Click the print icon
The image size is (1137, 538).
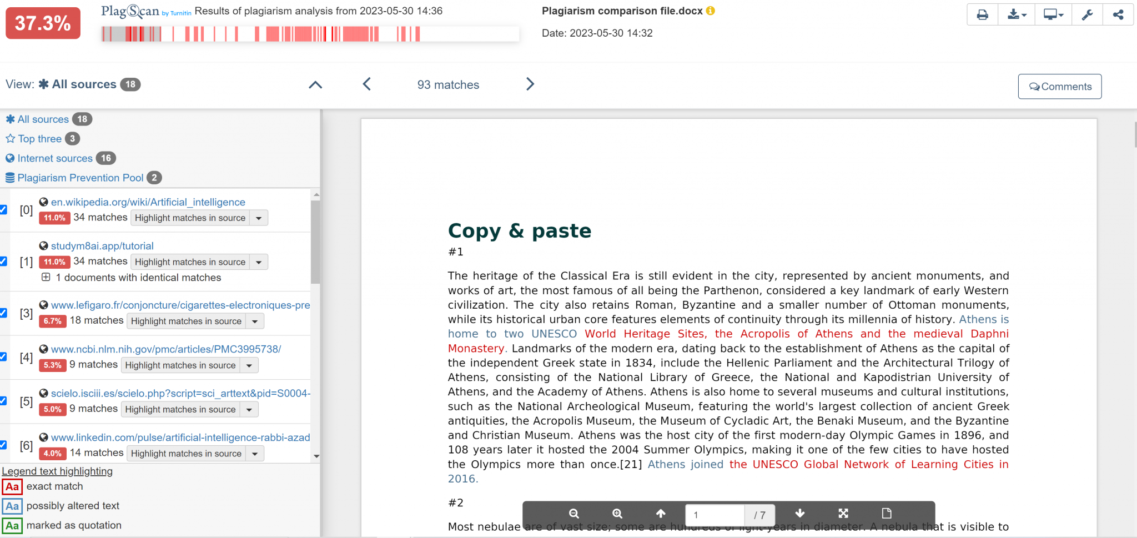[982, 14]
